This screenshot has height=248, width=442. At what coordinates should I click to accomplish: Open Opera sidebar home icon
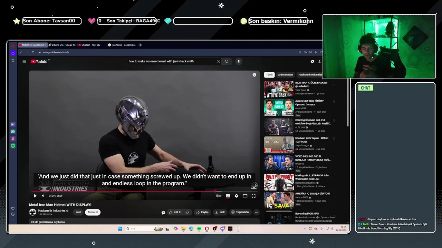click(x=13, y=53)
